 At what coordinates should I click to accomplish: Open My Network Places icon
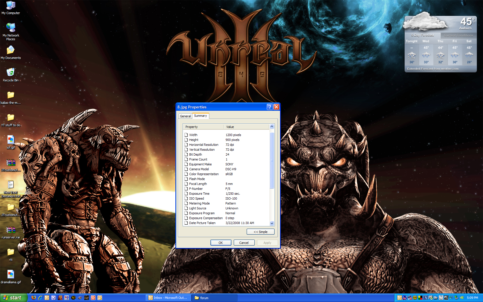click(11, 32)
